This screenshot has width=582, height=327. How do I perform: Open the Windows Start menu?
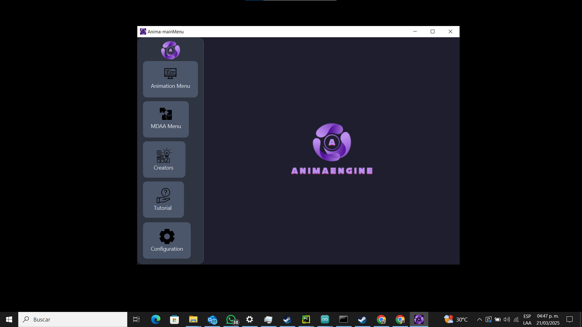click(9, 319)
